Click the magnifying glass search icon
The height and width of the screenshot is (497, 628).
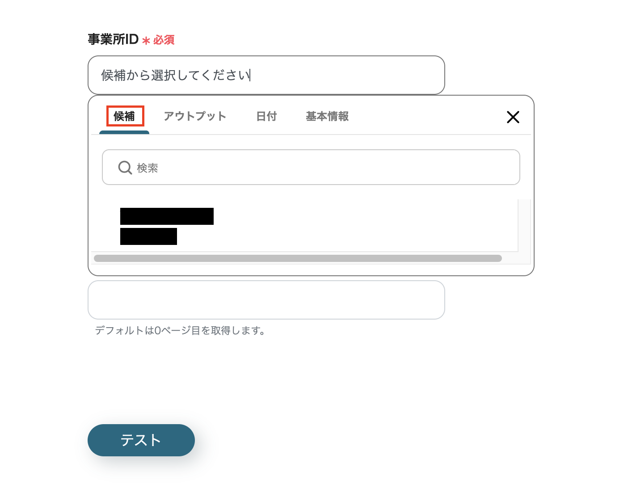point(125,168)
